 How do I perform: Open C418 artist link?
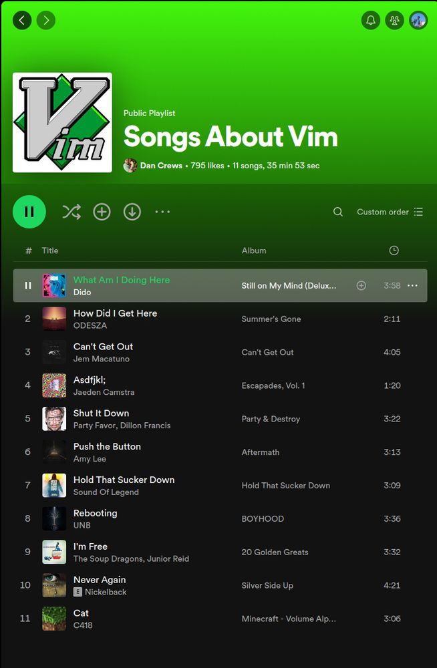coord(83,625)
